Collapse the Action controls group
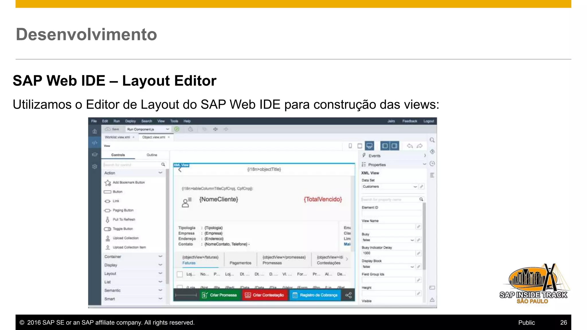The width and height of the screenshot is (587, 330). click(x=160, y=173)
